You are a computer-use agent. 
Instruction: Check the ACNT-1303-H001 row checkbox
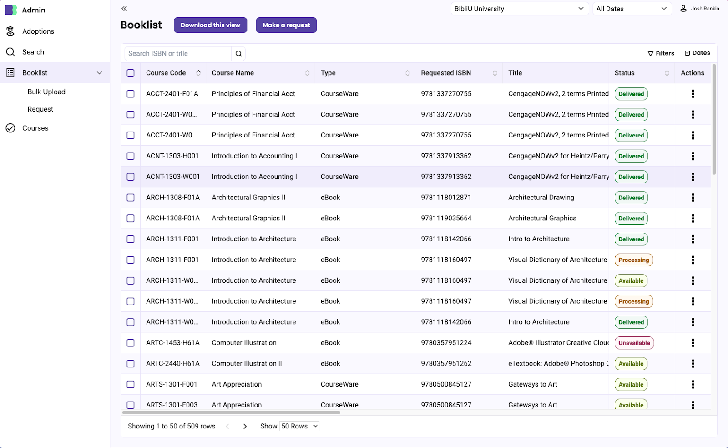pos(131,156)
